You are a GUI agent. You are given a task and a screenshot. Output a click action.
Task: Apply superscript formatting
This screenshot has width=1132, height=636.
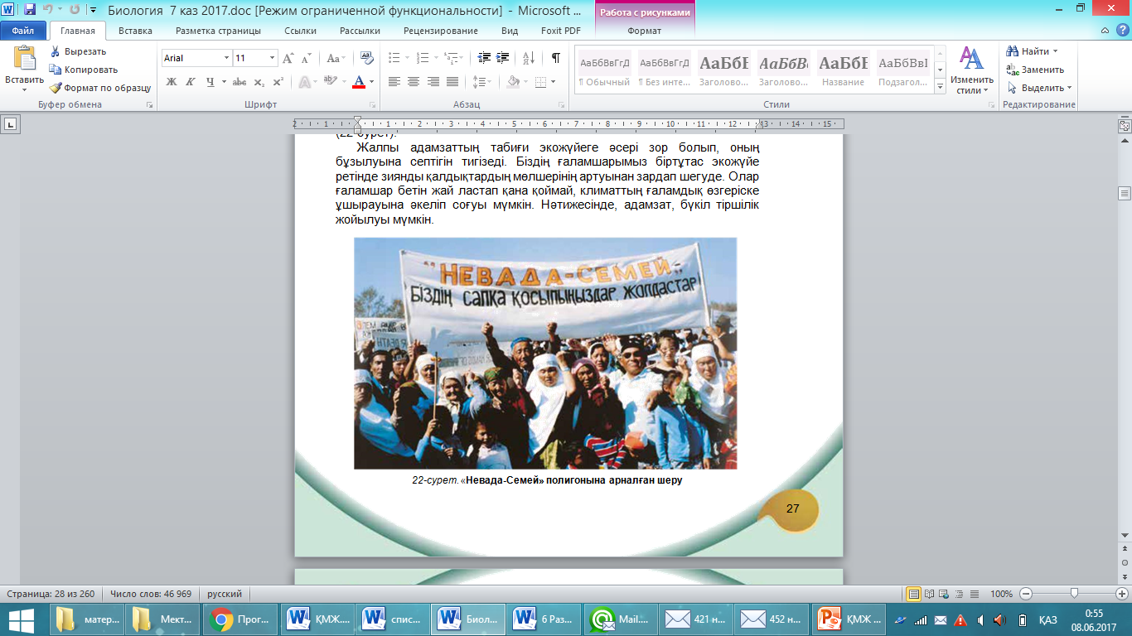coord(278,82)
